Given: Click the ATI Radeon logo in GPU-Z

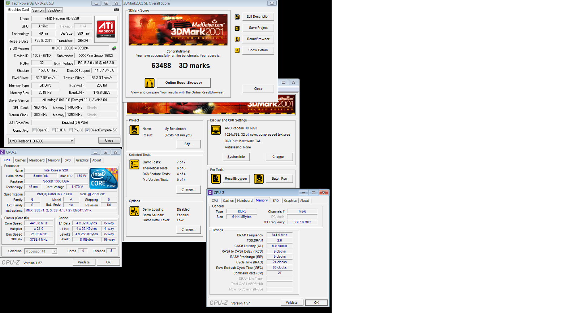Looking at the screenshot, I should pyautogui.click(x=106, y=29).
